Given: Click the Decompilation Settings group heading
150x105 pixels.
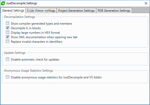Looking at the screenshot, I should coord(20,17).
